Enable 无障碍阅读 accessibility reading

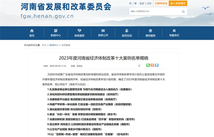point(160,3)
